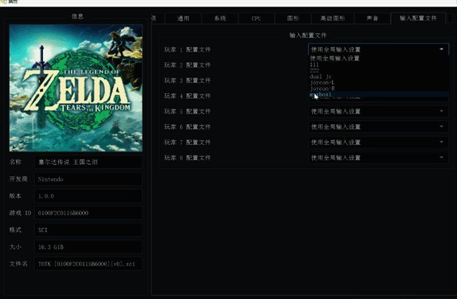Click the 版本 field showing 1.0.0
Viewport: 457px width, 299px height.
coord(88,196)
